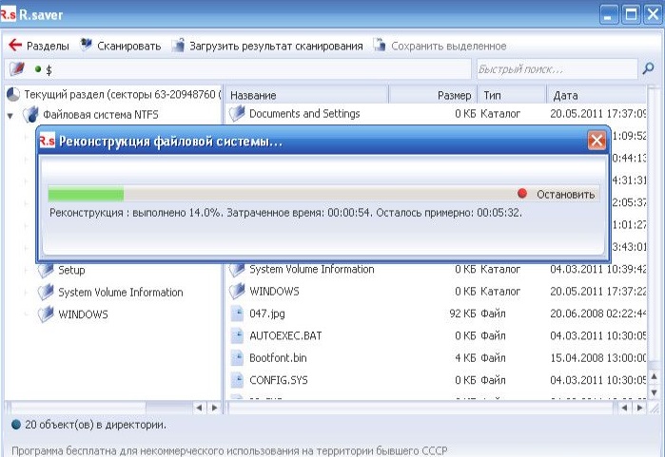The image size is (665, 457).
Task: Click the CONFIG.SYS file icon
Action: coord(237,380)
